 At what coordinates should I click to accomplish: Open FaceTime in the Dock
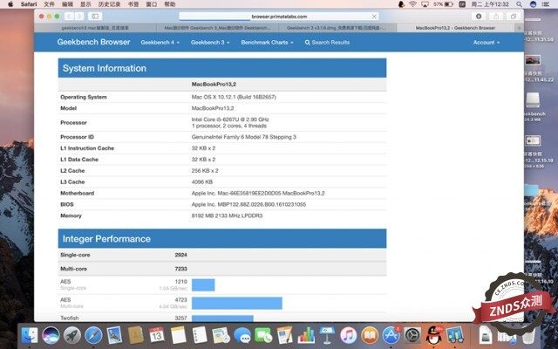point(263,335)
